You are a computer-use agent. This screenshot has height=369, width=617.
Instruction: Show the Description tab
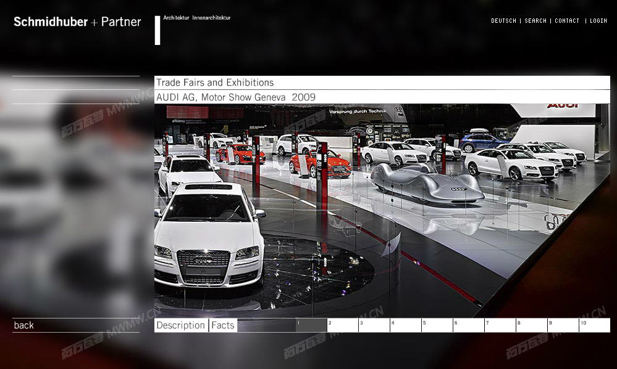[181, 325]
